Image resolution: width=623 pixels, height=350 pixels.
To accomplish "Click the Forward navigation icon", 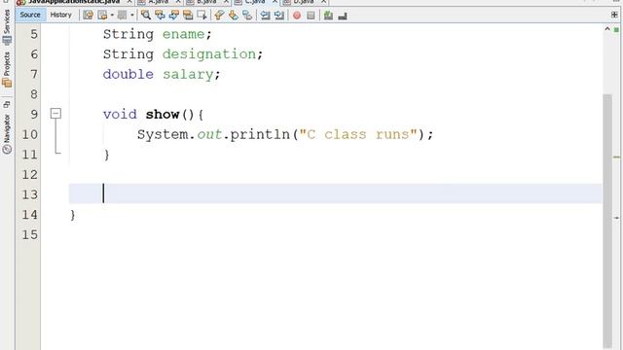I will click(x=122, y=16).
